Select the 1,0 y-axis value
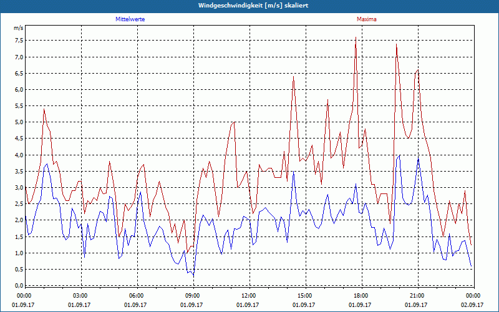Viewport: 499px width, 312px height. (19, 253)
